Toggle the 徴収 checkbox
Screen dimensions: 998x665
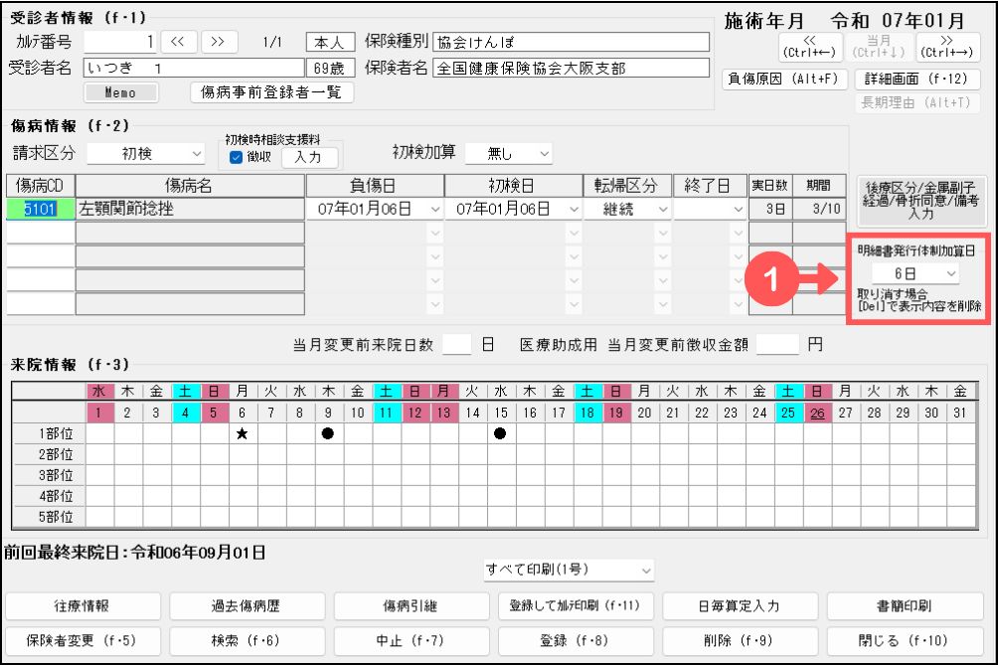coord(237,157)
